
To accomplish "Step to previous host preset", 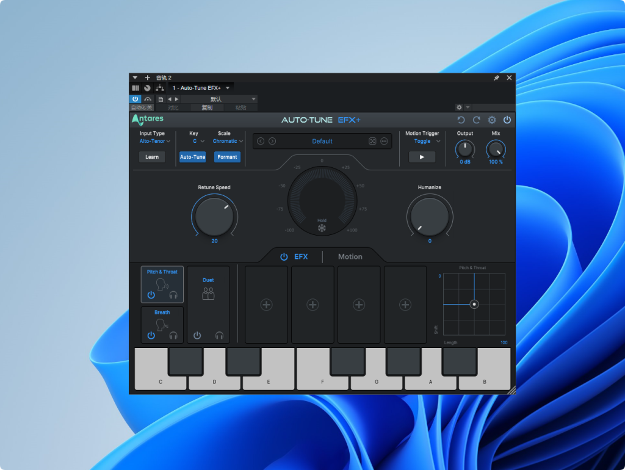I will pyautogui.click(x=170, y=99).
